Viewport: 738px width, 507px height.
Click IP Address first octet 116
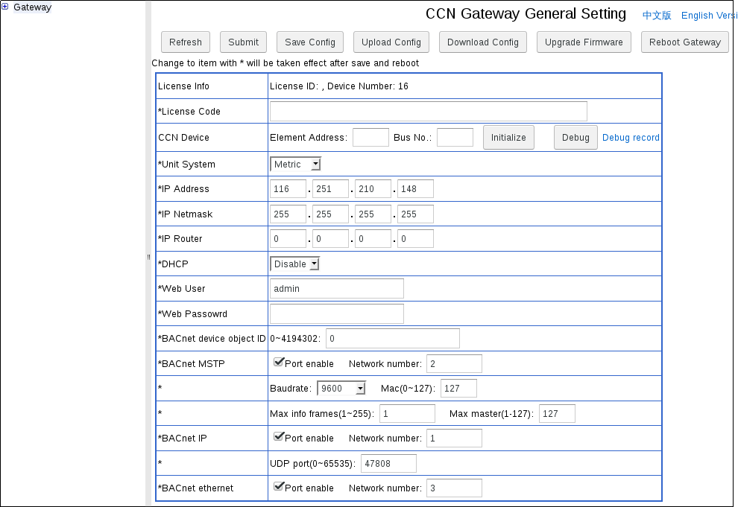[288, 189]
